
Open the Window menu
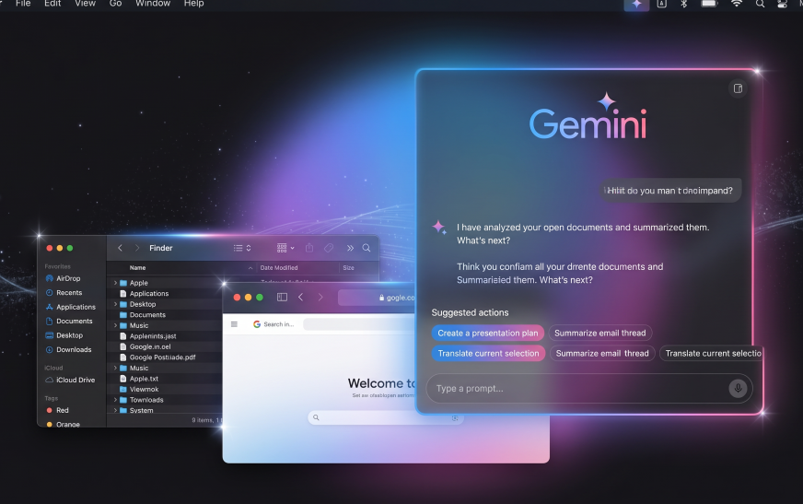[x=153, y=4]
